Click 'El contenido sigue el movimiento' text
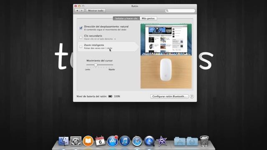The height and width of the screenshot is (150, 267). [105, 30]
